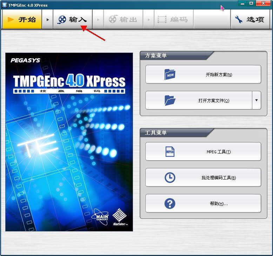273x256 pixels.
Task: Open 选项 (Options) with the wrench icon
Action: [x=239, y=19]
